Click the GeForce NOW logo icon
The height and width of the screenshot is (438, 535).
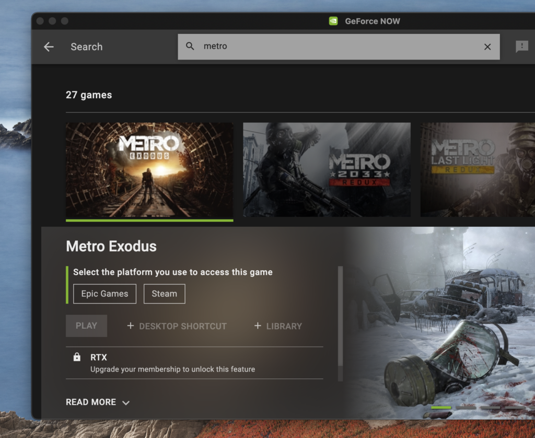tap(333, 21)
